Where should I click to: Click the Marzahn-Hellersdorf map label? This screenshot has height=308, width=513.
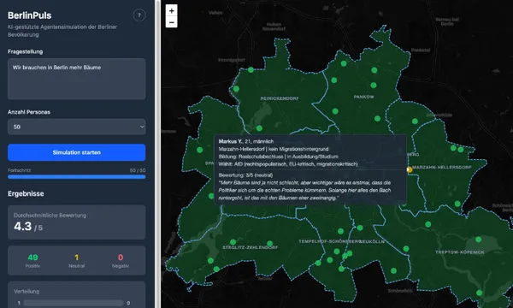[x=442, y=167]
